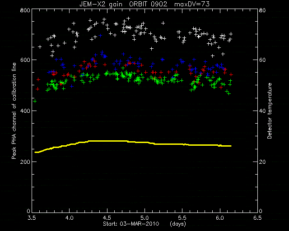Click the 'Detector temperature' right axis label
The height and width of the screenshot is (231, 289).
pos(270,111)
